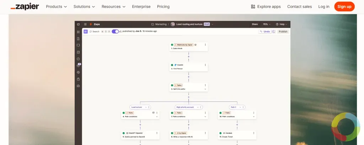Expand step 7 Path conditions chevron
The width and height of the screenshot is (364, 145).
205,117
